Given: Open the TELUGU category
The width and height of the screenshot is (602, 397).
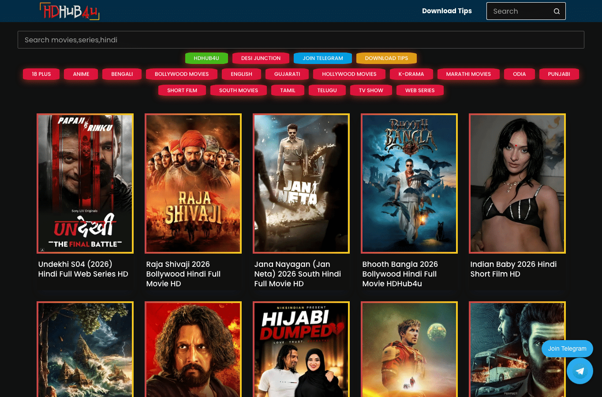Looking at the screenshot, I should tap(327, 90).
